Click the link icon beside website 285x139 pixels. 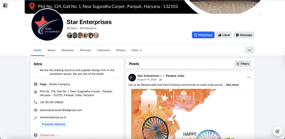(x=36, y=118)
